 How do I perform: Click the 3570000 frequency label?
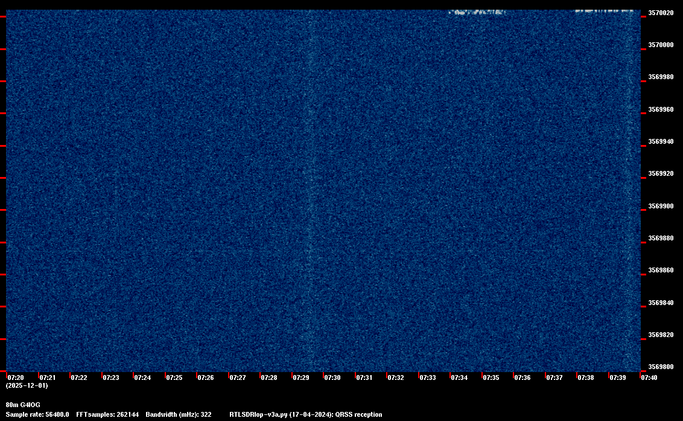click(x=661, y=45)
